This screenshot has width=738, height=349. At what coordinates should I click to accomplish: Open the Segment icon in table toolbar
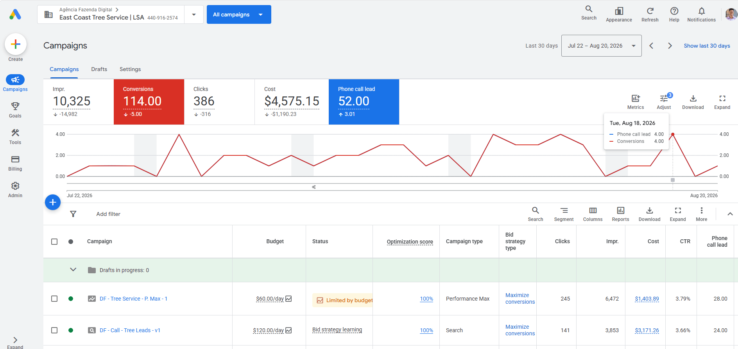click(x=564, y=210)
